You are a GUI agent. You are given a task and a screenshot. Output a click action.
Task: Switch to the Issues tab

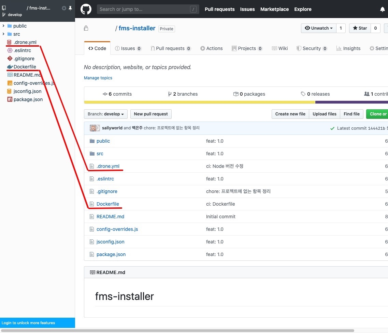pos(128,48)
